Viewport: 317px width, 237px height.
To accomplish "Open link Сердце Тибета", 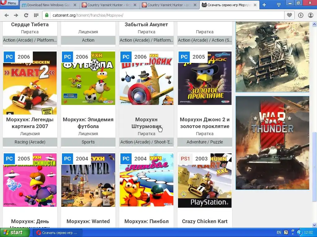I will (x=30, y=24).
